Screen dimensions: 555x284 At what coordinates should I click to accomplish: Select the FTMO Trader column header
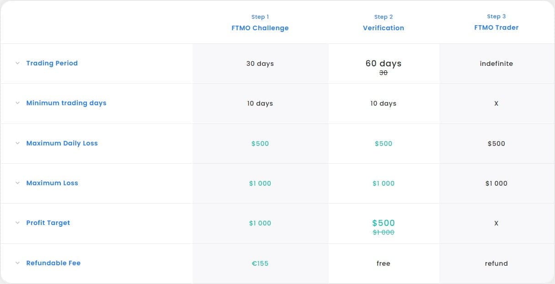[496, 27]
